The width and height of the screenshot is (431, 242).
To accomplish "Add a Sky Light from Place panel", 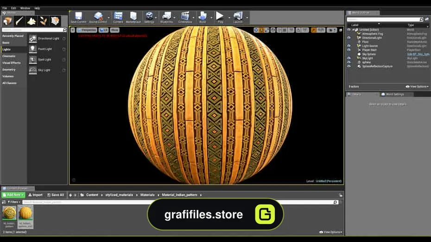I will click(x=47, y=70).
